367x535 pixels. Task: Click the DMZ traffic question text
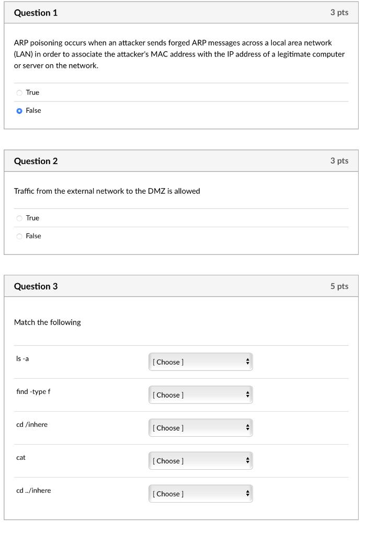(x=107, y=191)
